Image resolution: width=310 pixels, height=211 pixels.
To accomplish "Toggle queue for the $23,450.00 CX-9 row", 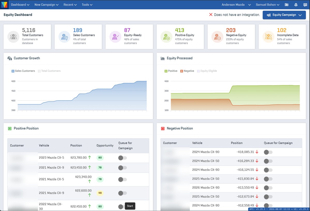I will tap(122, 168).
